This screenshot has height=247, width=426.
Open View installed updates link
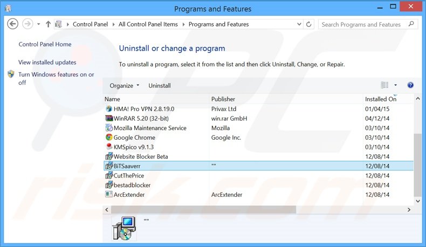point(47,62)
